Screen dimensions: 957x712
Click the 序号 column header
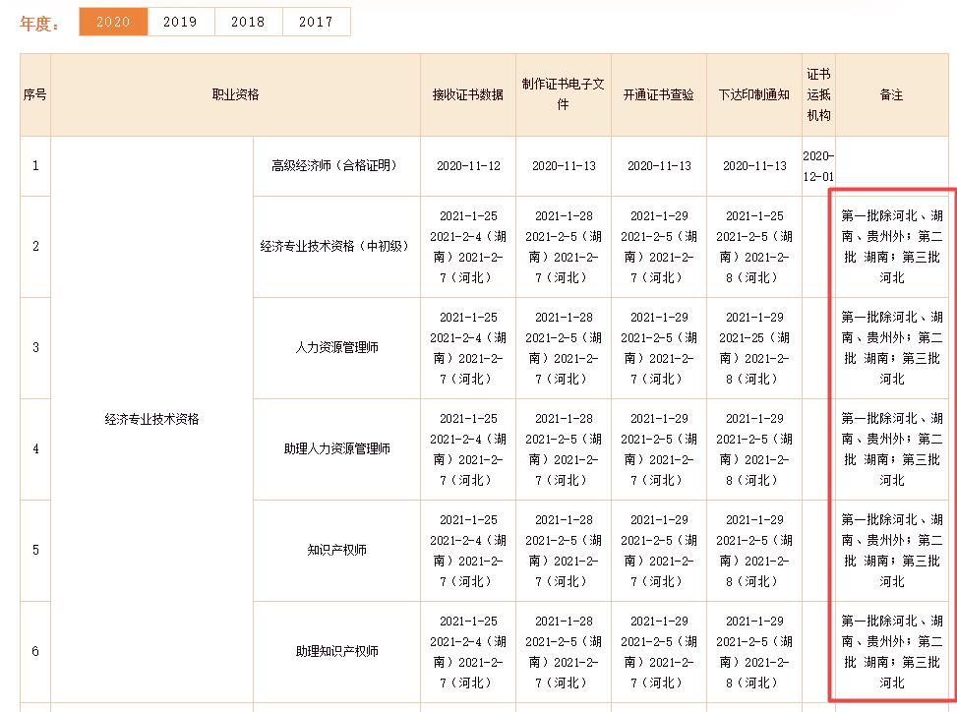34,94
